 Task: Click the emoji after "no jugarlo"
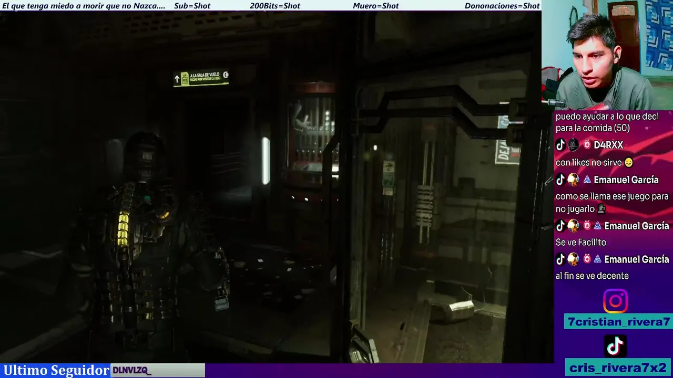click(x=601, y=209)
